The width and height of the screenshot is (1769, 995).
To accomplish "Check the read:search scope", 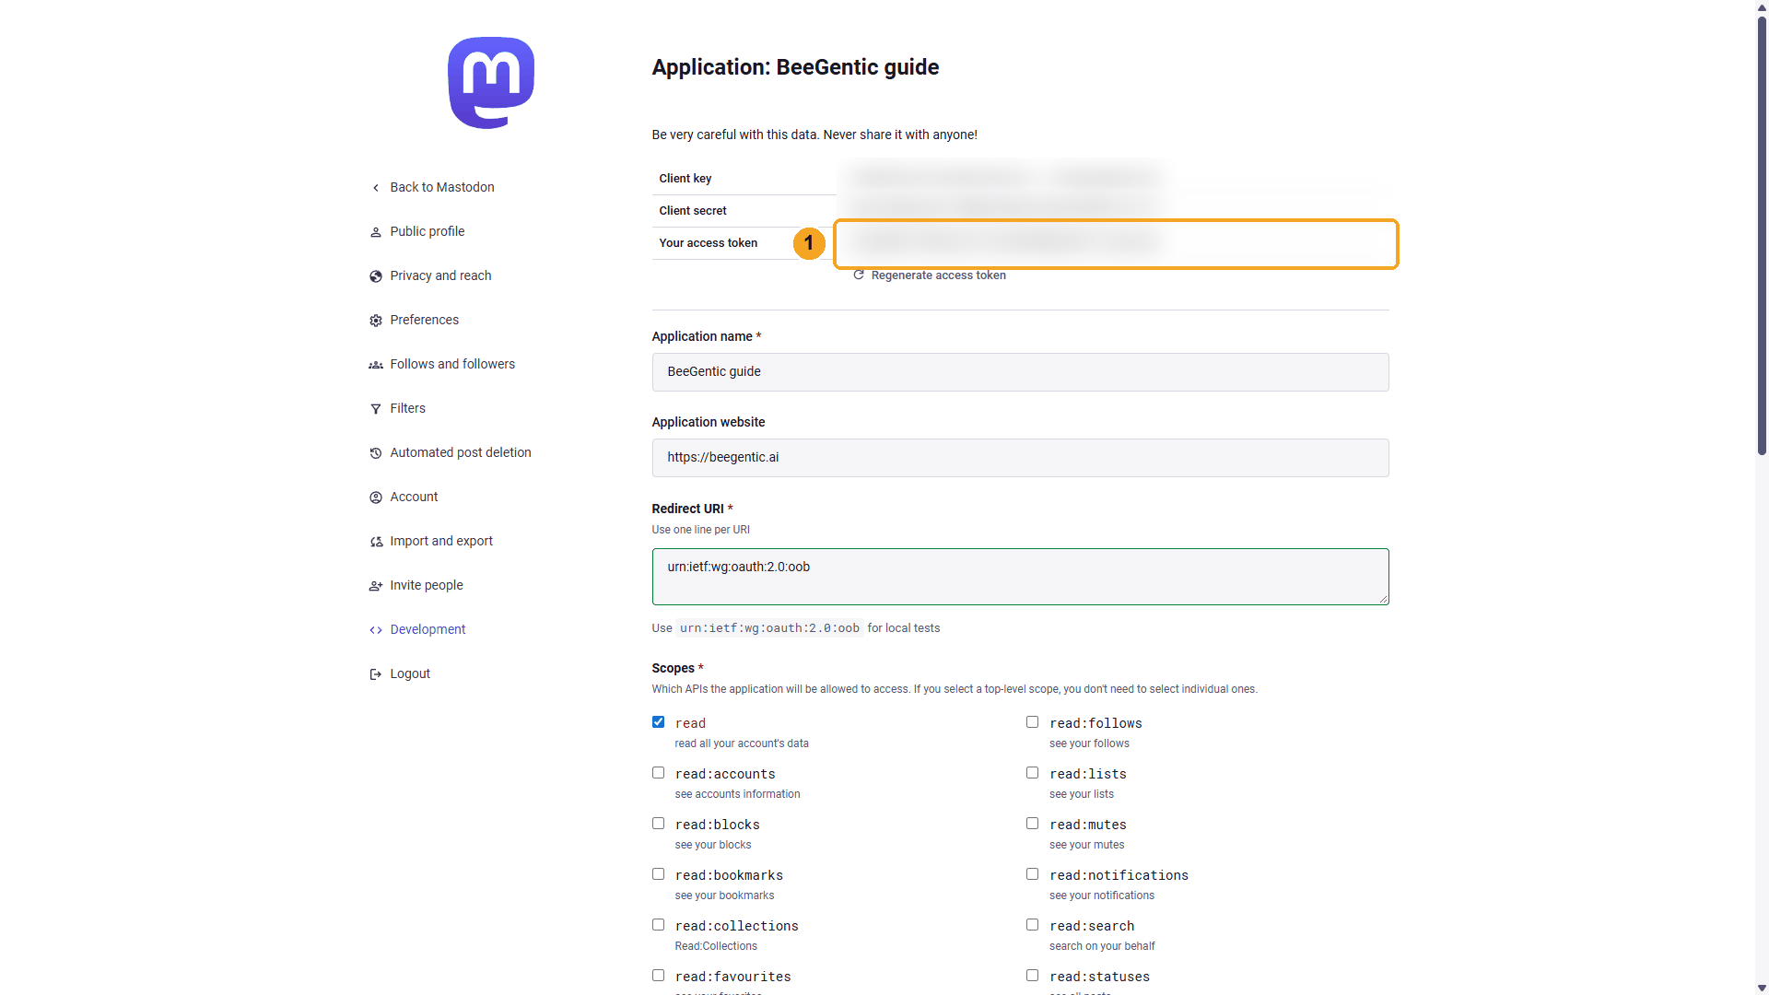I will pos(1032,925).
